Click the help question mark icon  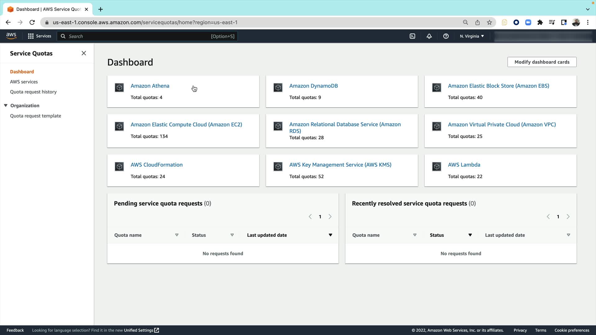coord(446,36)
